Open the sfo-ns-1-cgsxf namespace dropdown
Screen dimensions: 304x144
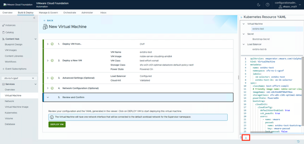(19, 79)
